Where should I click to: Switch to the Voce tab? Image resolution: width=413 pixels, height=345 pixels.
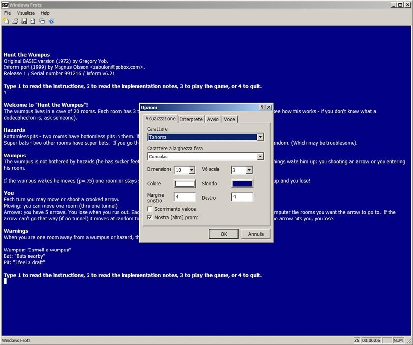coord(229,119)
